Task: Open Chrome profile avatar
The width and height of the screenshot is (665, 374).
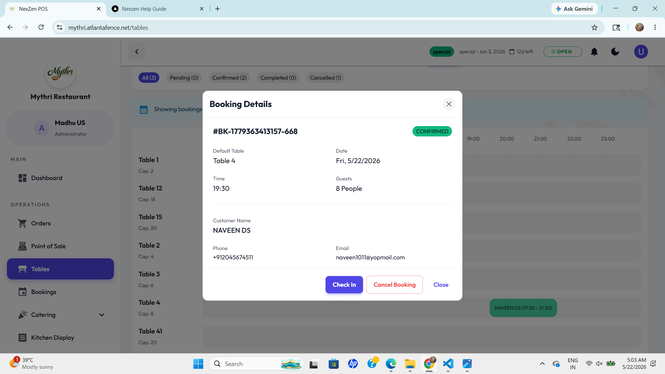Action: 639,27
